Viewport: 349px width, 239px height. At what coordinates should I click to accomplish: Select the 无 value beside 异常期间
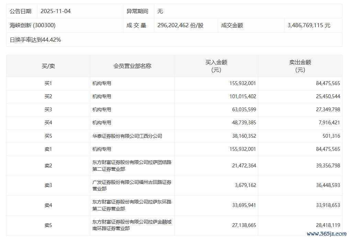[x=160, y=11]
